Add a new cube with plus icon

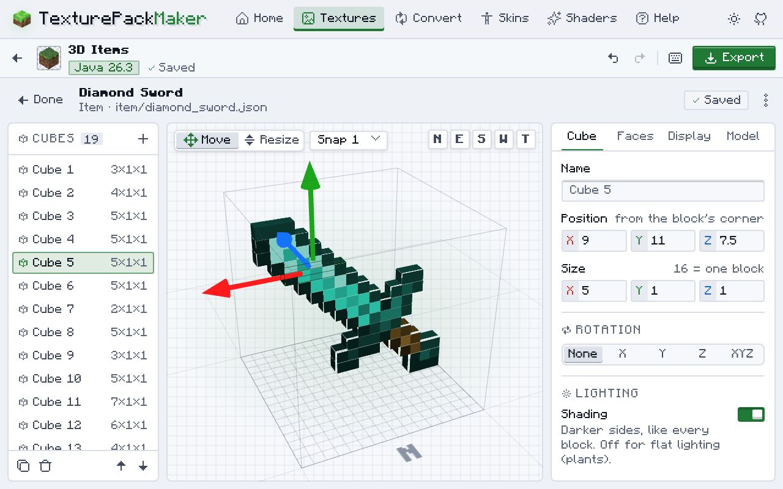pyautogui.click(x=143, y=139)
